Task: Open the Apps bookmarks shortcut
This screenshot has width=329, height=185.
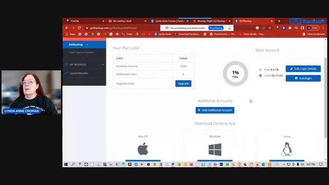Action: point(70,34)
